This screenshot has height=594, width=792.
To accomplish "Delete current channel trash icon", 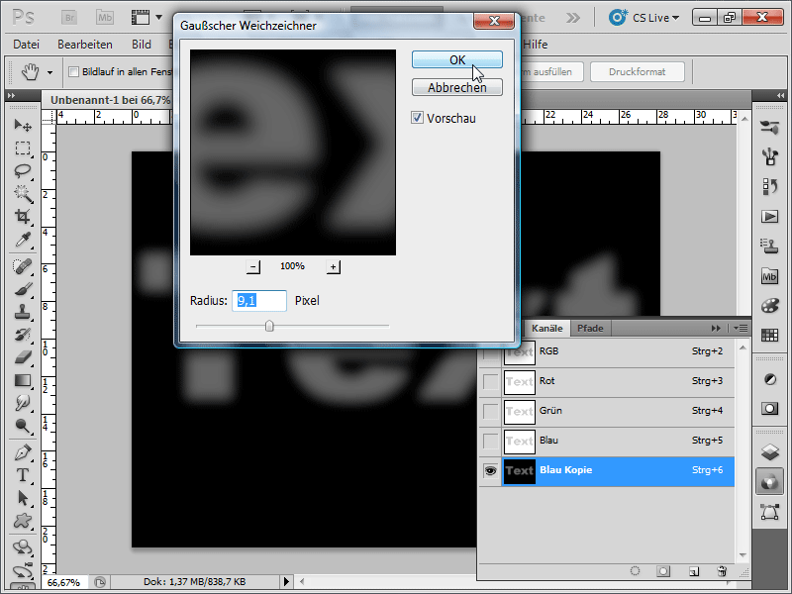I will [x=722, y=571].
